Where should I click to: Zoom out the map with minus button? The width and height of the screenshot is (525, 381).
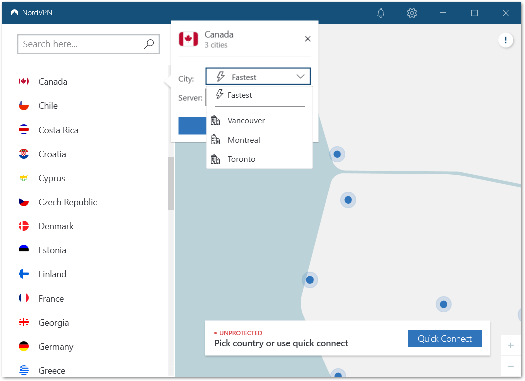pos(511,367)
